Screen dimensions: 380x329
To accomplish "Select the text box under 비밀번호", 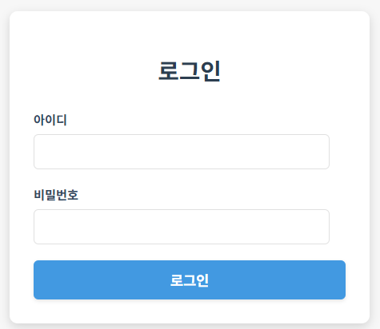I will pyautogui.click(x=182, y=227).
